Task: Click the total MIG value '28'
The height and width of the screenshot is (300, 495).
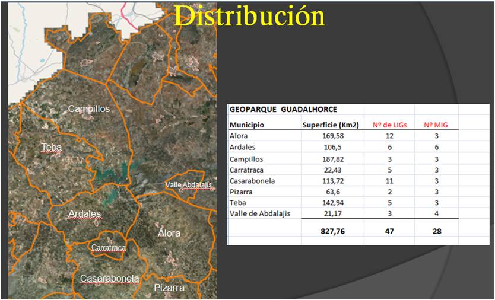Action: (437, 231)
